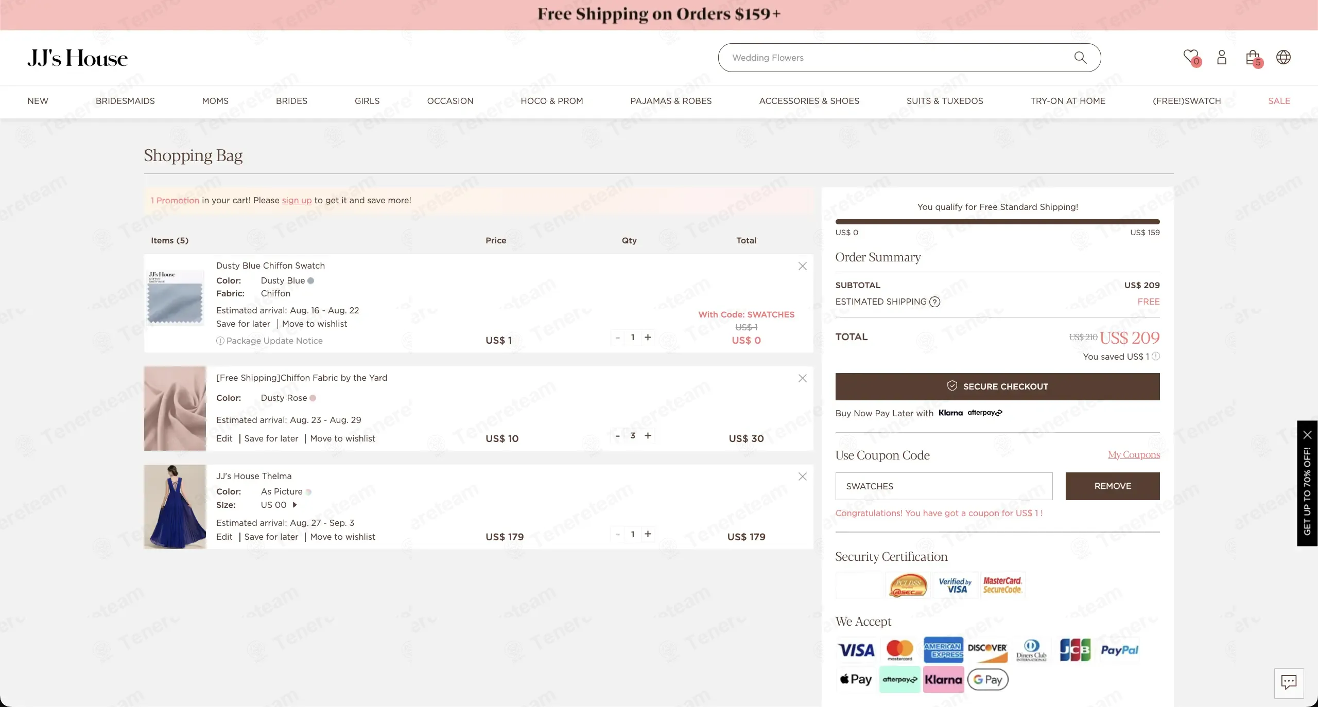Open the wishlist heart icon
This screenshot has width=1318, height=707.
[x=1191, y=57]
